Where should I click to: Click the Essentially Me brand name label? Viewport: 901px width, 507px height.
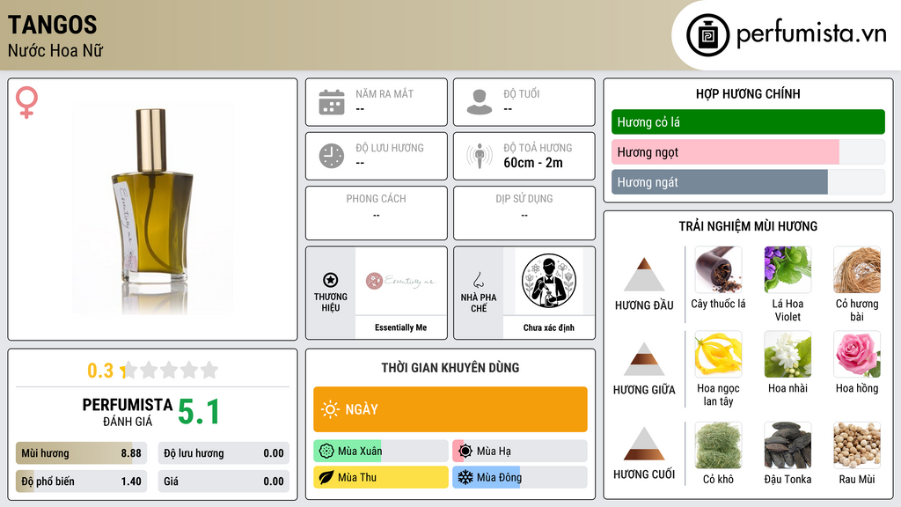(x=401, y=327)
